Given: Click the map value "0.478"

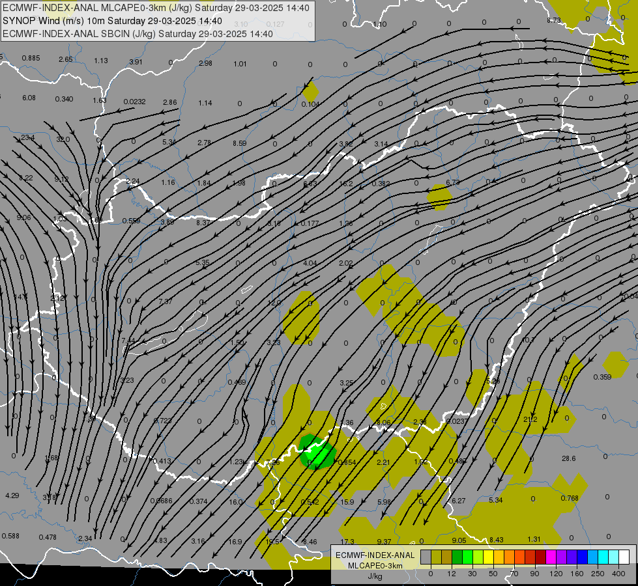Looking at the screenshot, I should coord(48,537).
